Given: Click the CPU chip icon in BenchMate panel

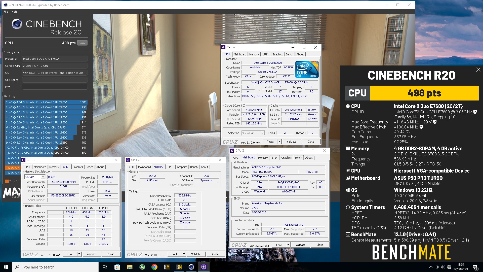Looking at the screenshot, I should click(x=348, y=106).
